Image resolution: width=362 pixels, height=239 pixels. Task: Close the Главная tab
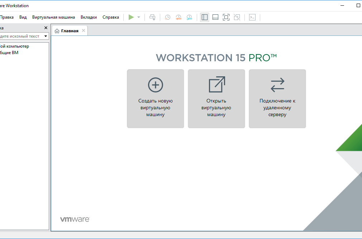point(84,30)
